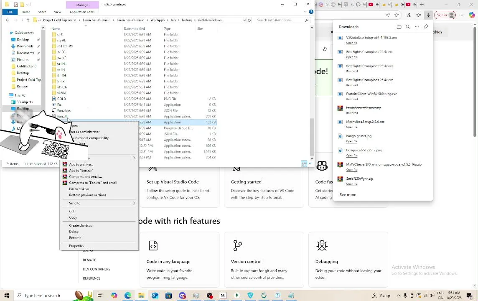478x301 pixels.
Task: Open Windows Start menu
Action: tap(7, 296)
